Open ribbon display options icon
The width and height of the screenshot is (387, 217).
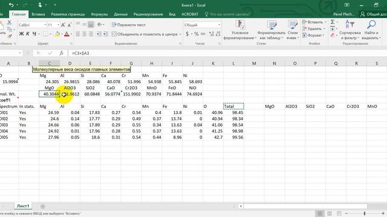(x=346, y=5)
